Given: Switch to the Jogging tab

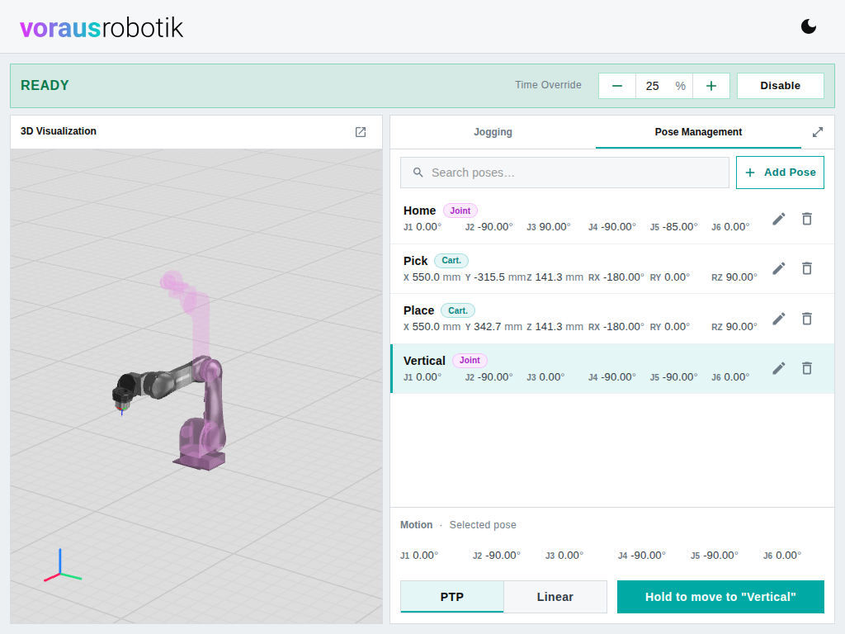Looking at the screenshot, I should coord(493,132).
